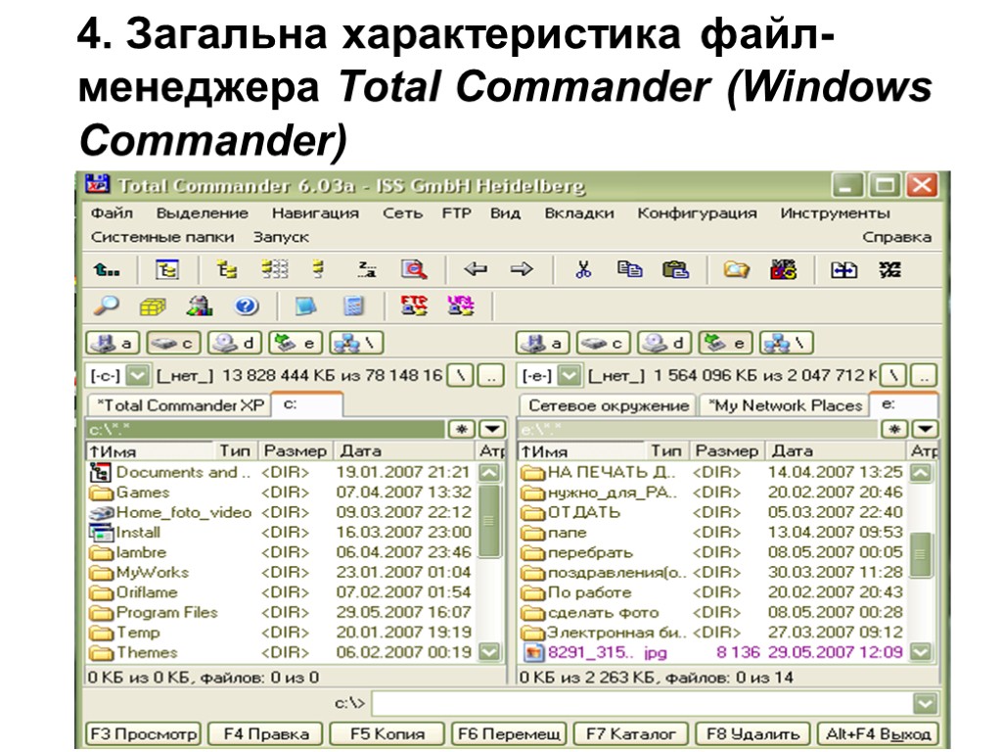The width and height of the screenshot is (1002, 752).
Task: Click left panel scrollbar down arrow
Action: pos(490,651)
